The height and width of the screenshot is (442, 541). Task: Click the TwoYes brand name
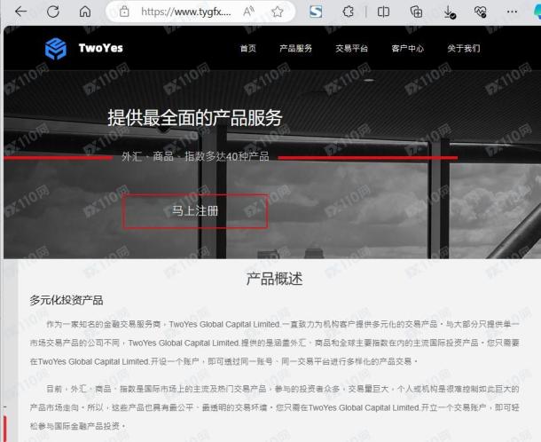101,48
